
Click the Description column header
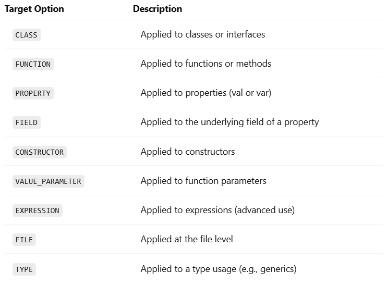(x=158, y=9)
